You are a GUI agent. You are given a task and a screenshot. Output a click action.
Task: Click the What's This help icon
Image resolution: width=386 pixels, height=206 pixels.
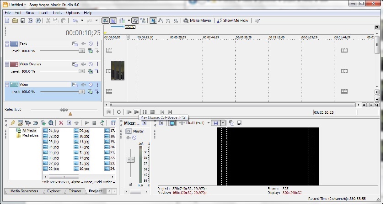257,21
